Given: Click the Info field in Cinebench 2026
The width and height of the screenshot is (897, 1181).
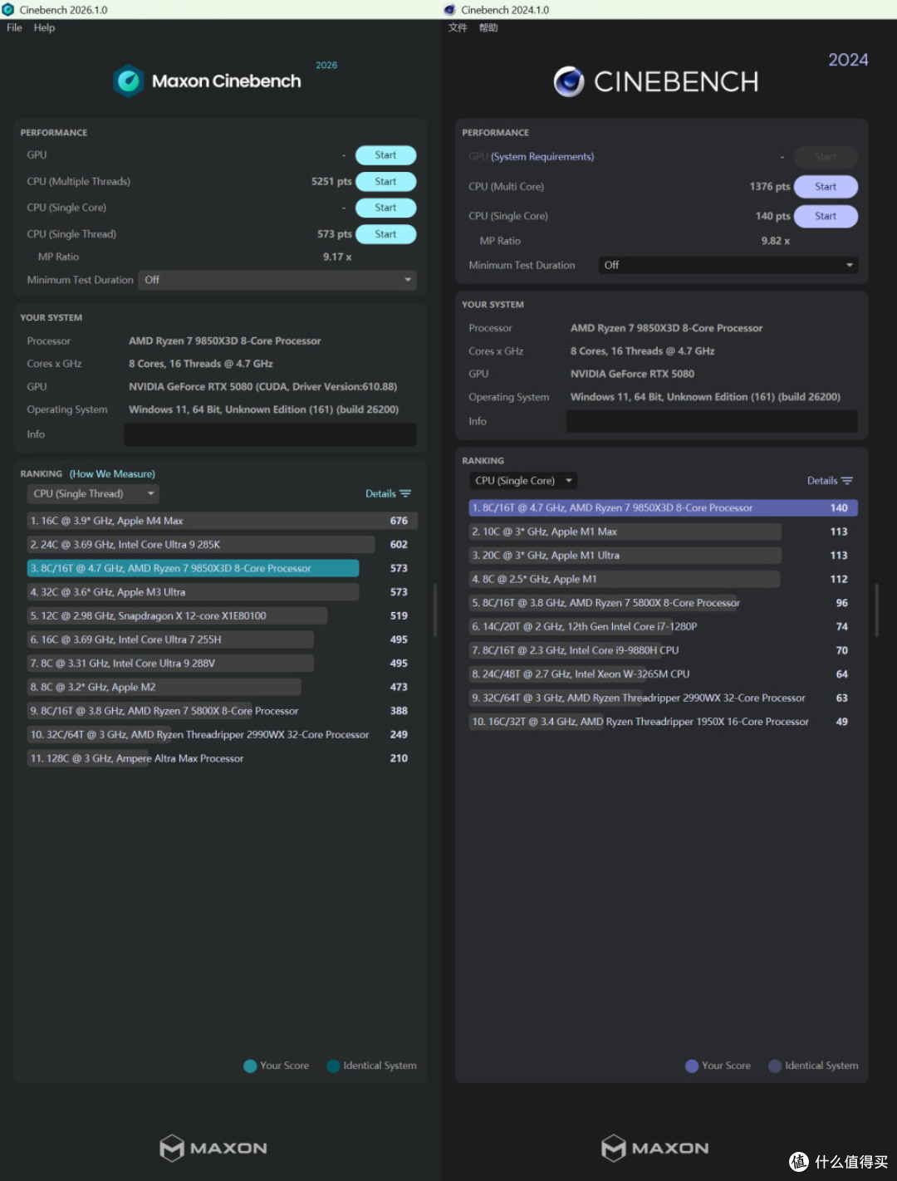Looking at the screenshot, I should (x=271, y=434).
